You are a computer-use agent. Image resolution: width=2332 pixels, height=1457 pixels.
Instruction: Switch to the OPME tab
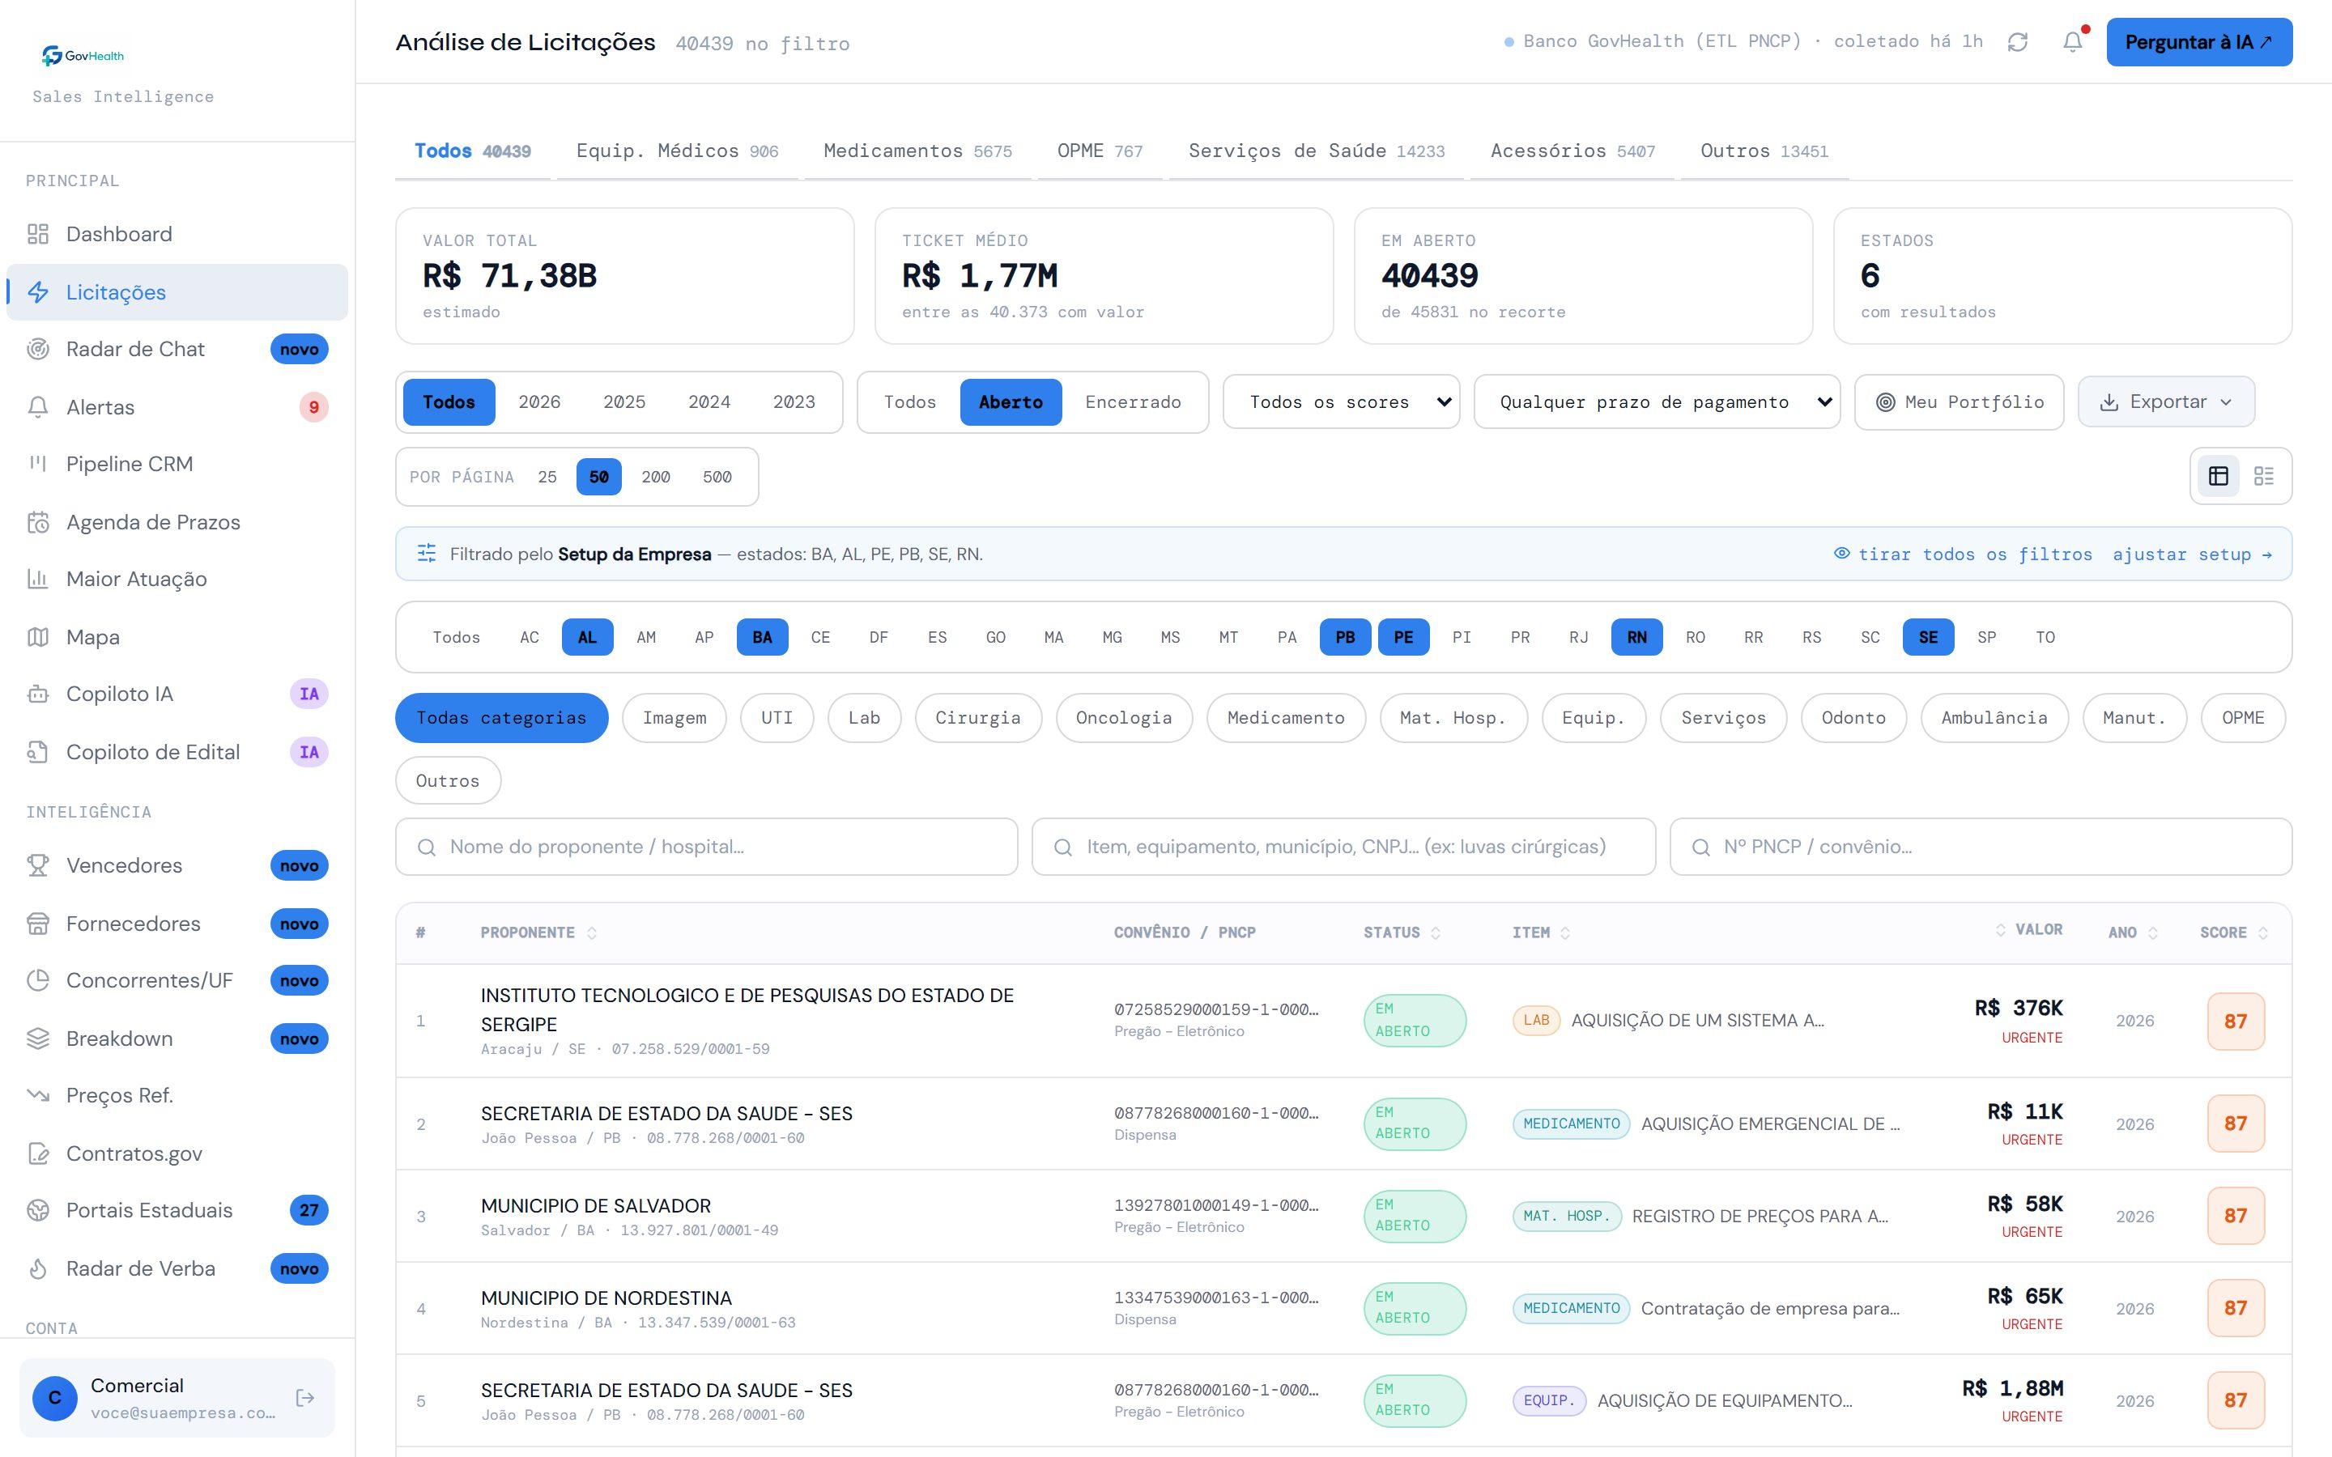click(1100, 151)
